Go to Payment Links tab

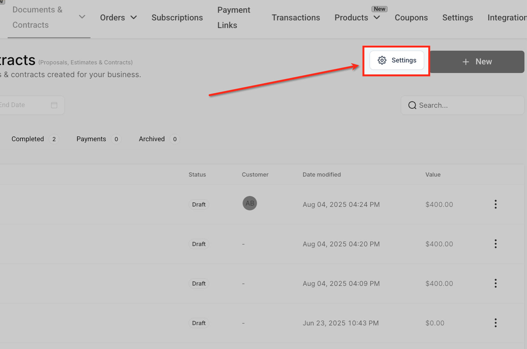234,18
